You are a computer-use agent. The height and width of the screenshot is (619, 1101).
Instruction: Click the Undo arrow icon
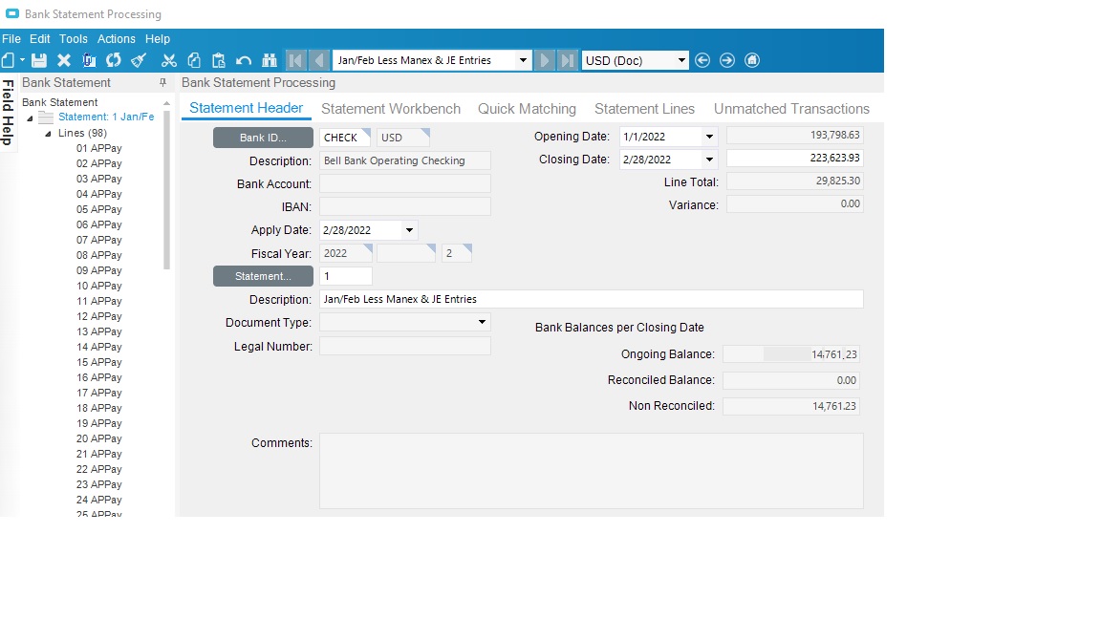tap(244, 60)
